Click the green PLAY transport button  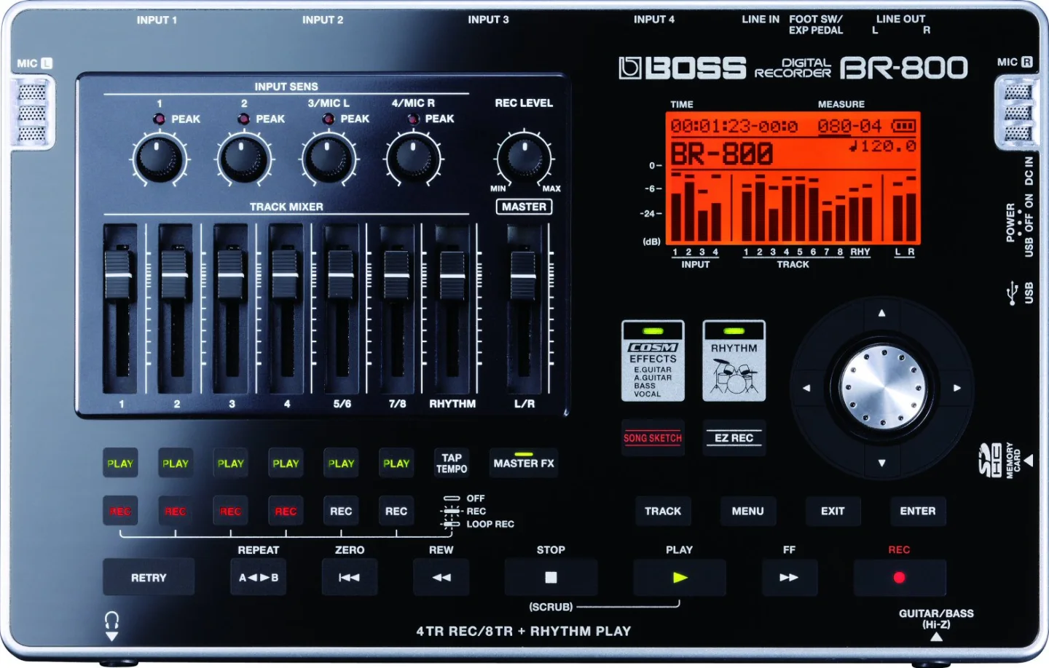679,577
